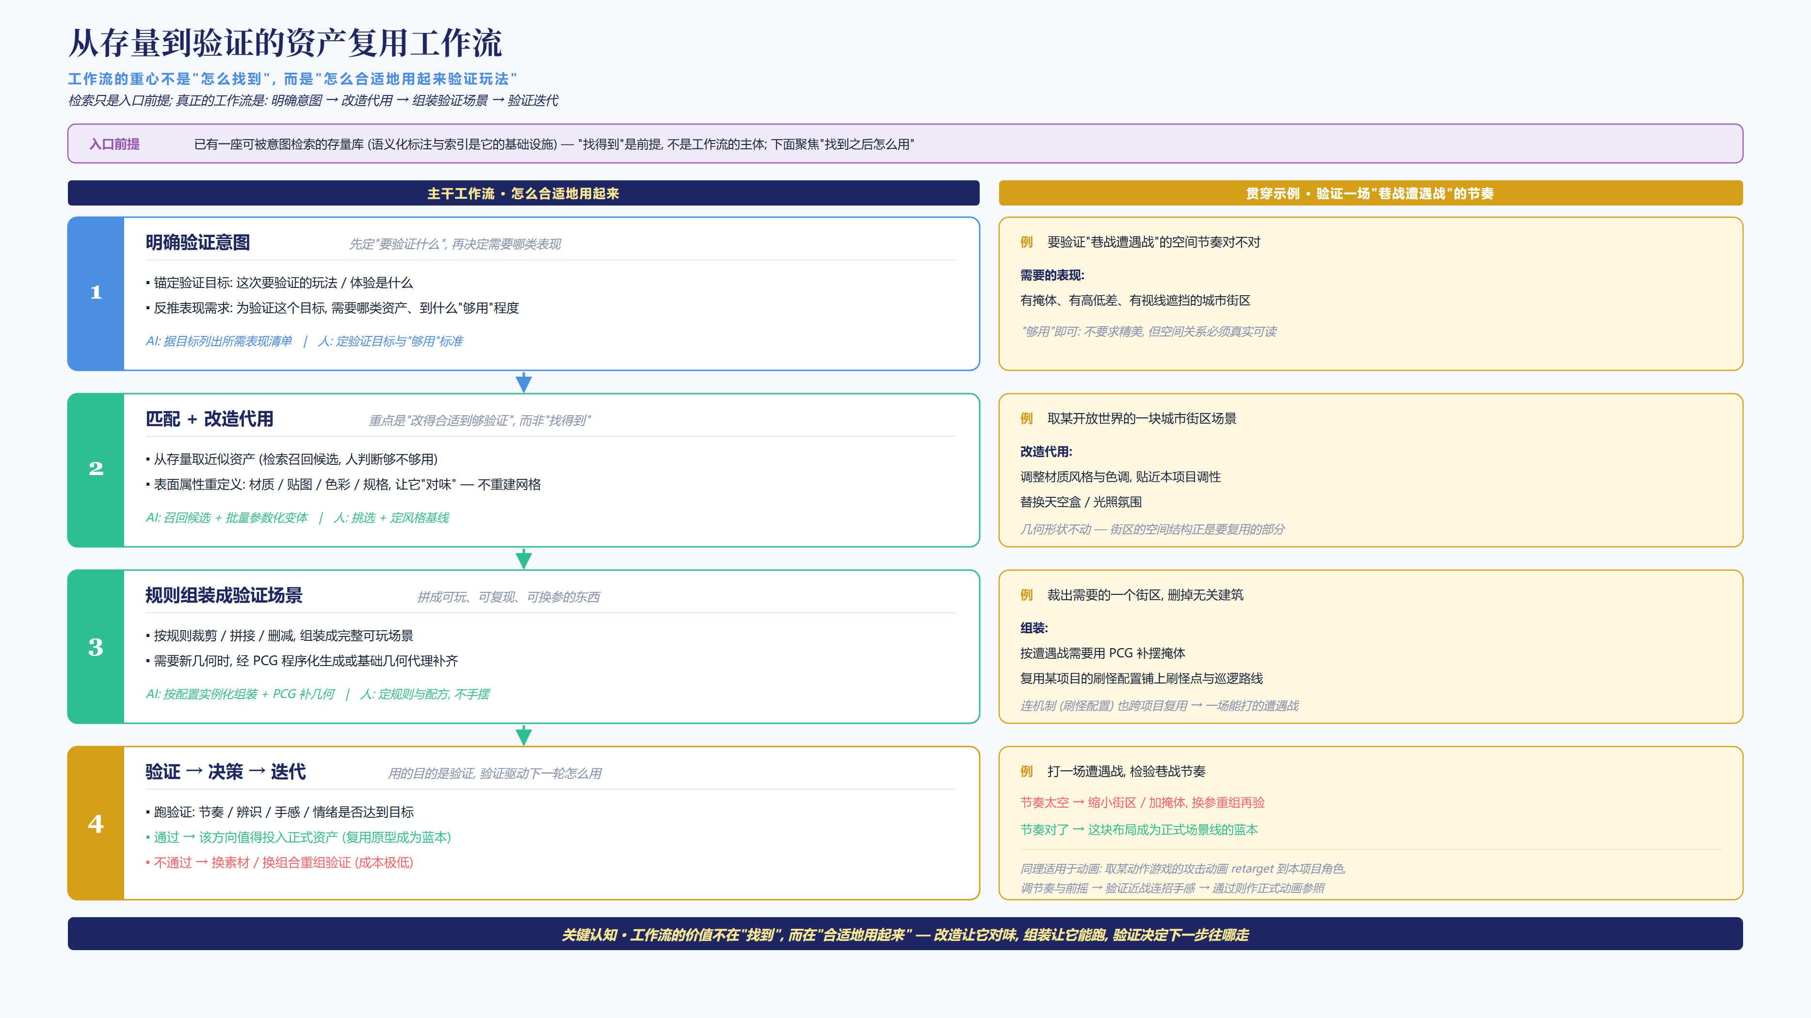Select the 入口前提 label
Screen dimensions: 1811x1018
coord(114,144)
